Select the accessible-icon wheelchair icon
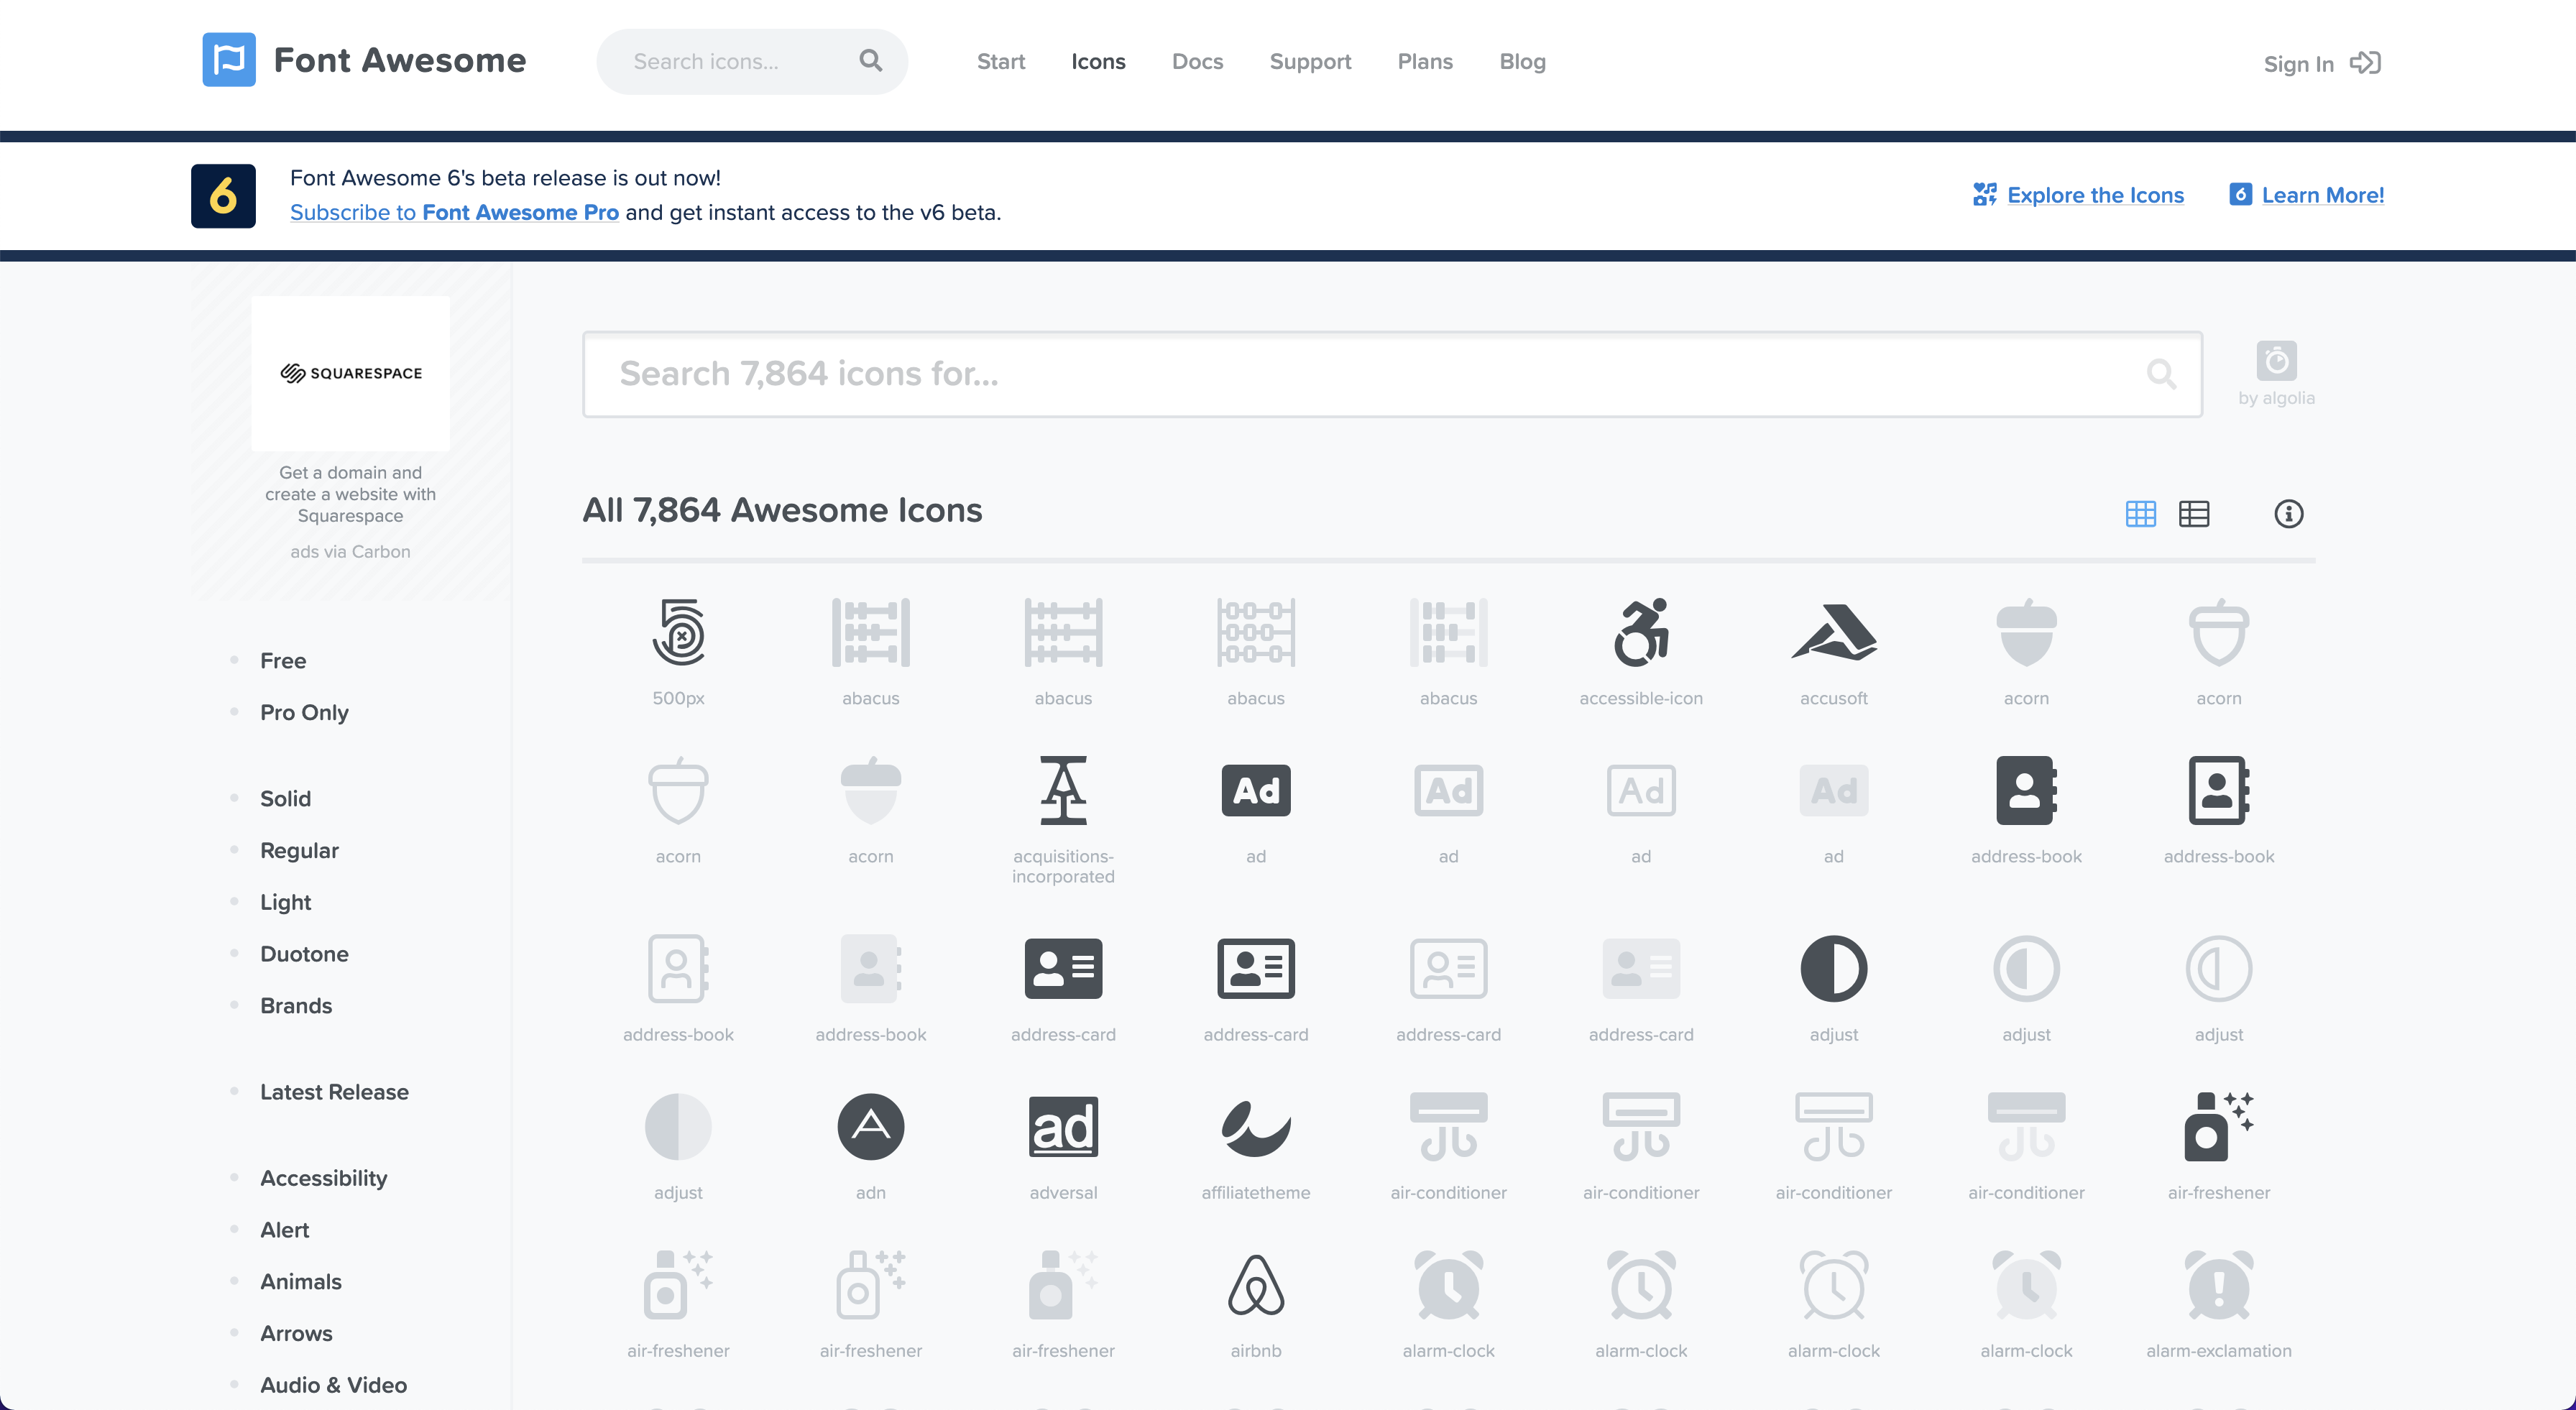This screenshot has width=2576, height=1410. tap(1641, 632)
